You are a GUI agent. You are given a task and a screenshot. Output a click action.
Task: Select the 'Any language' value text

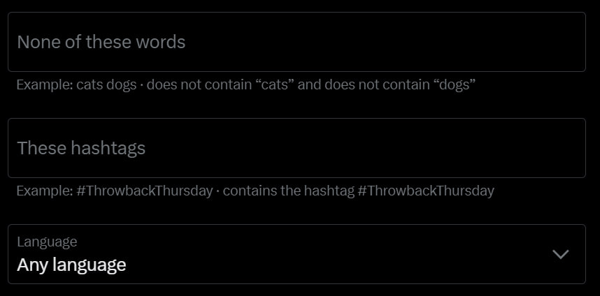(x=71, y=265)
